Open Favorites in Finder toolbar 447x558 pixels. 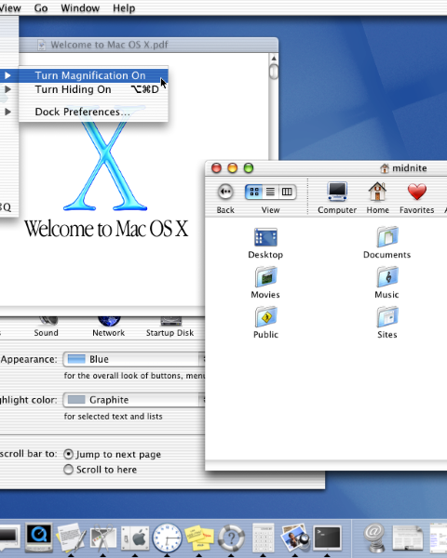pos(416,197)
